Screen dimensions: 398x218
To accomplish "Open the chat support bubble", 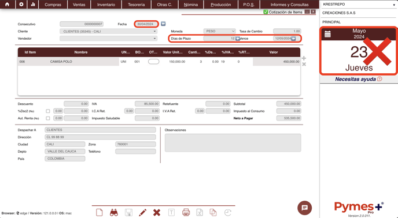I will pos(305,208).
